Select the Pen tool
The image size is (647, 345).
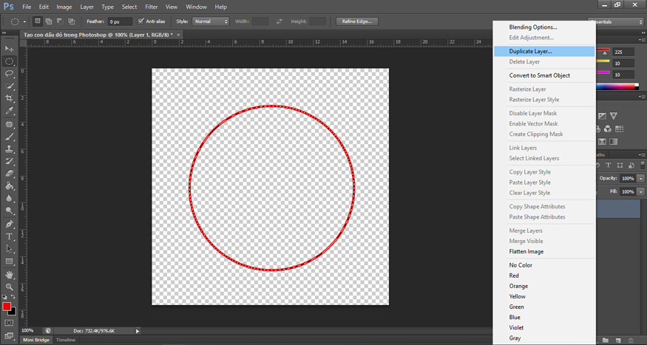pyautogui.click(x=9, y=225)
